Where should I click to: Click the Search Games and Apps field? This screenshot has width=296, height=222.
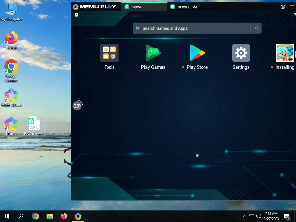click(197, 28)
